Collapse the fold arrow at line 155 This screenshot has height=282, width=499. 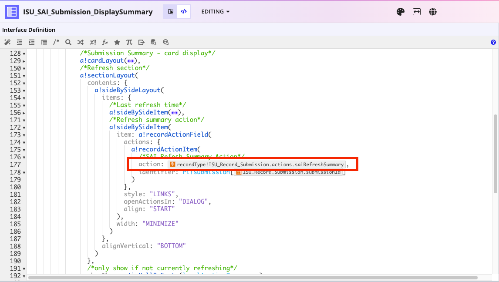tap(24, 106)
